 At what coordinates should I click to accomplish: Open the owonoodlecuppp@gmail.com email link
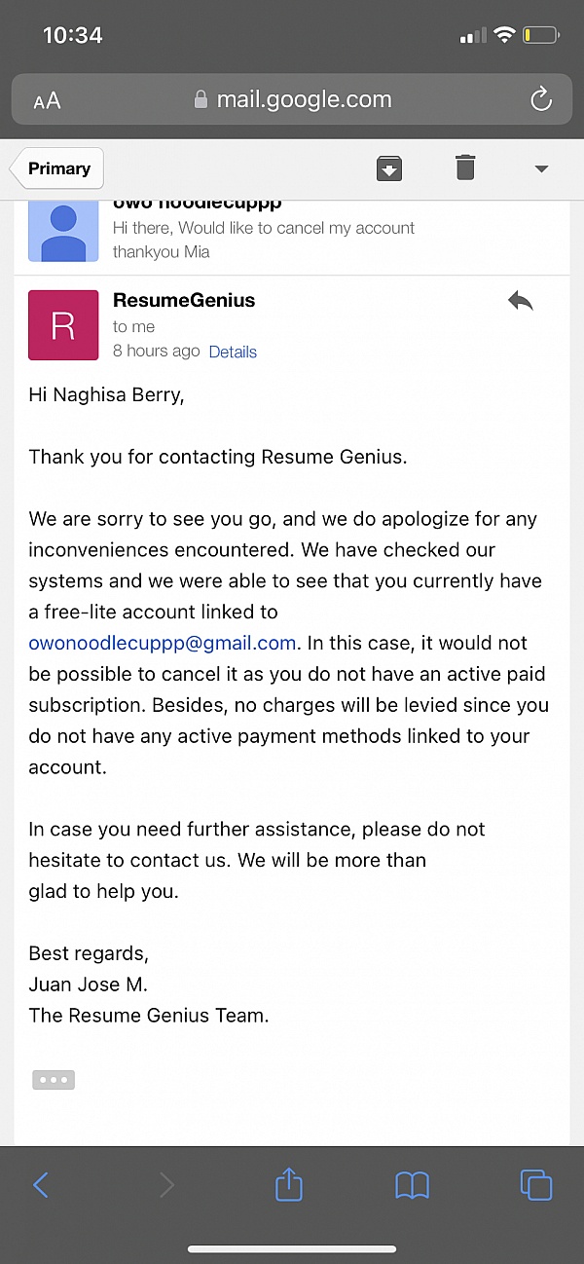click(163, 643)
